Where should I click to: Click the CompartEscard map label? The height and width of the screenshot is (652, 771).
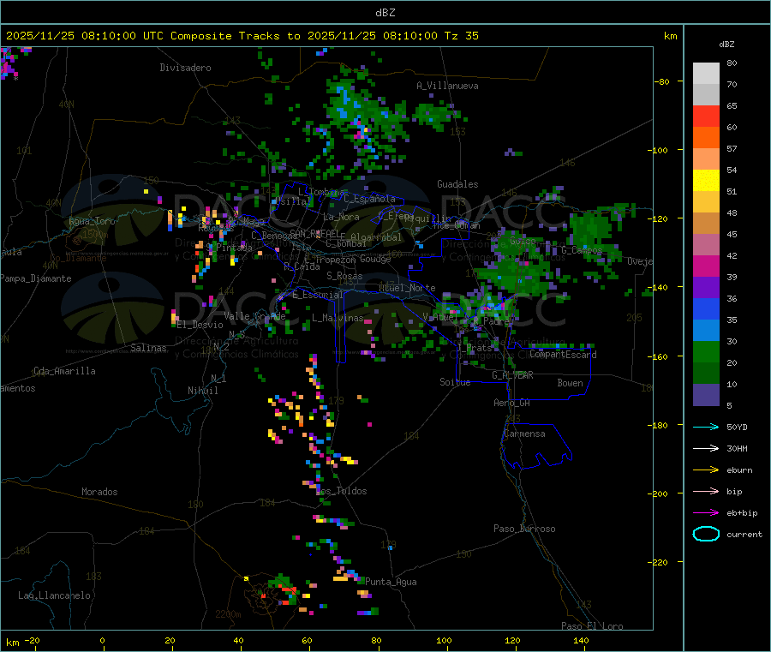pos(563,355)
